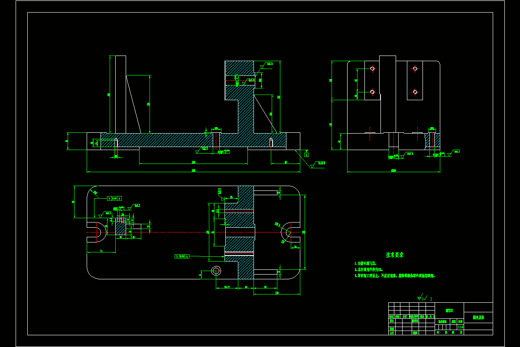The width and height of the screenshot is (520, 347).
Task: Select the hatched upper block in front view
Action: [x=240, y=80]
